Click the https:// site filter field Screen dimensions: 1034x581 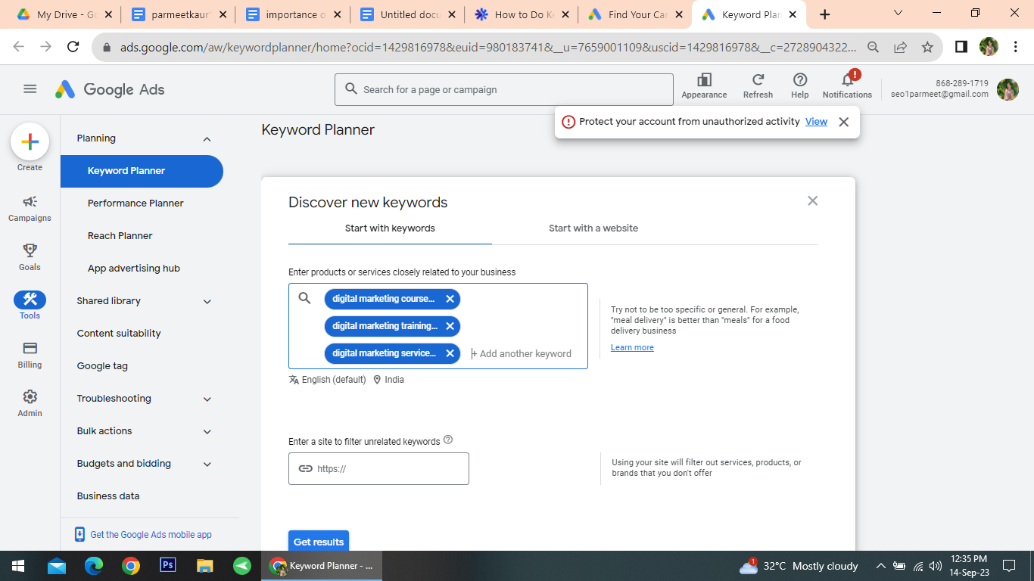378,468
